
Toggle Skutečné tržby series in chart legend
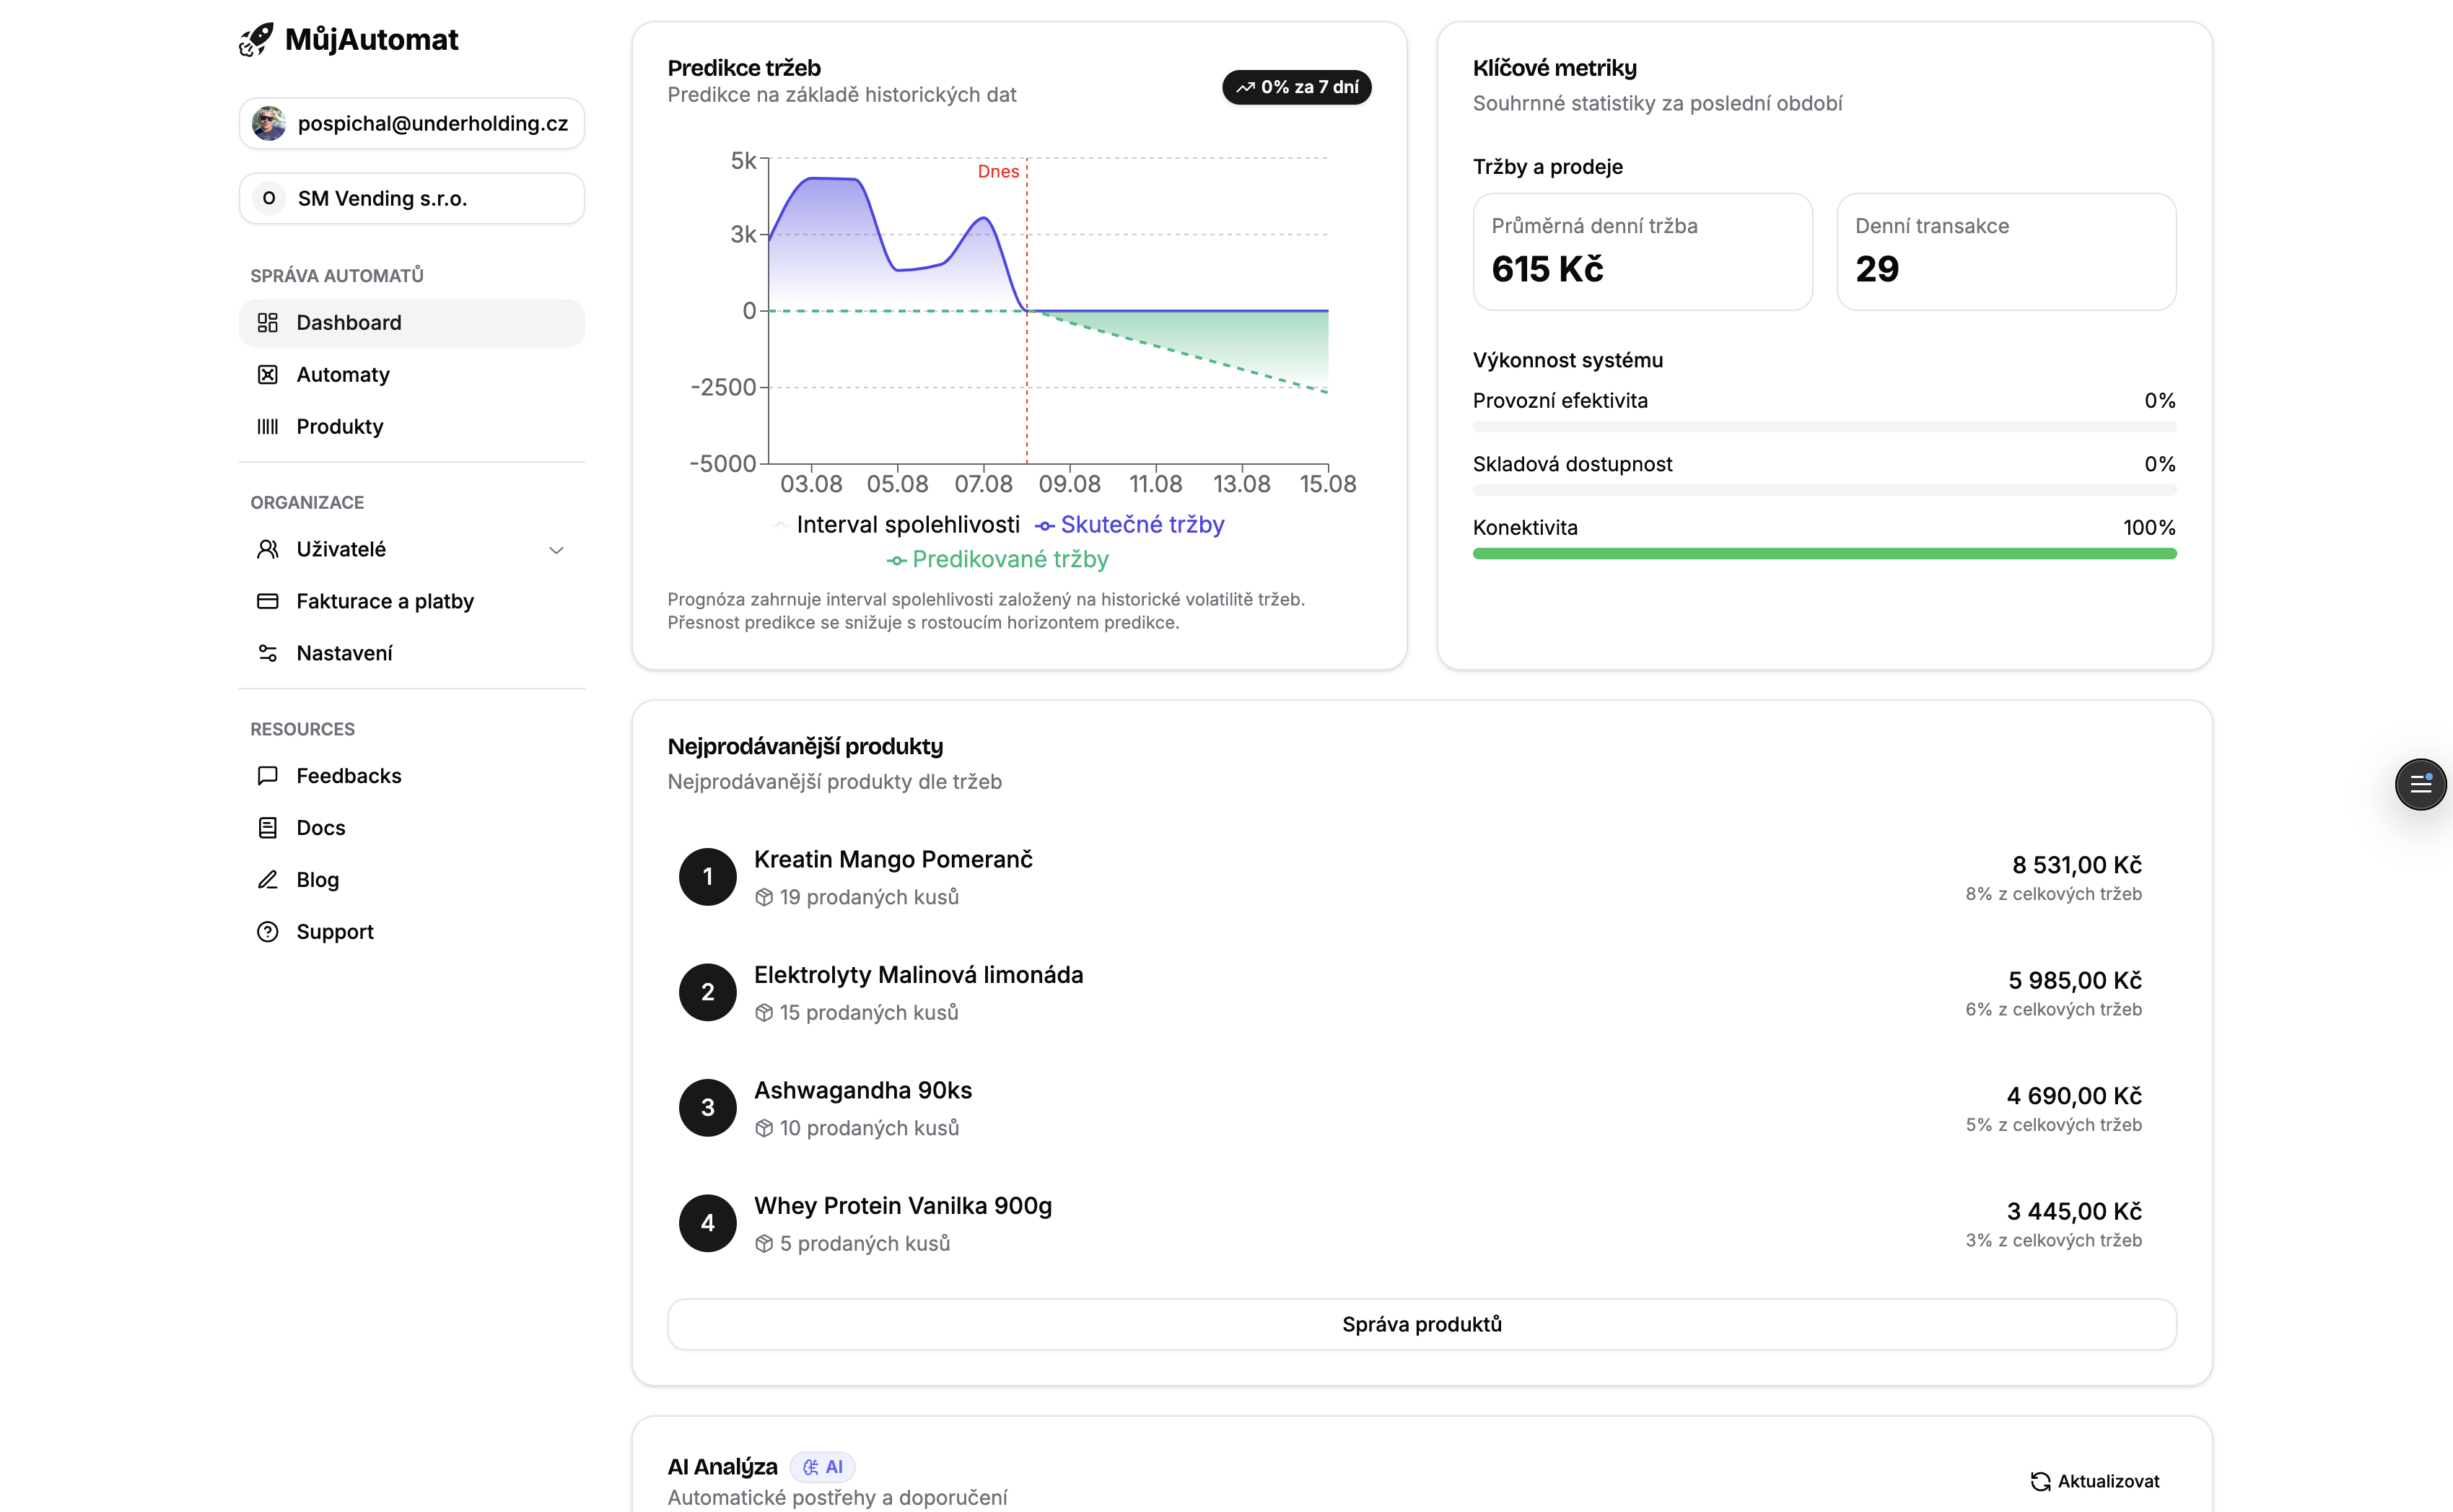tap(1130, 525)
